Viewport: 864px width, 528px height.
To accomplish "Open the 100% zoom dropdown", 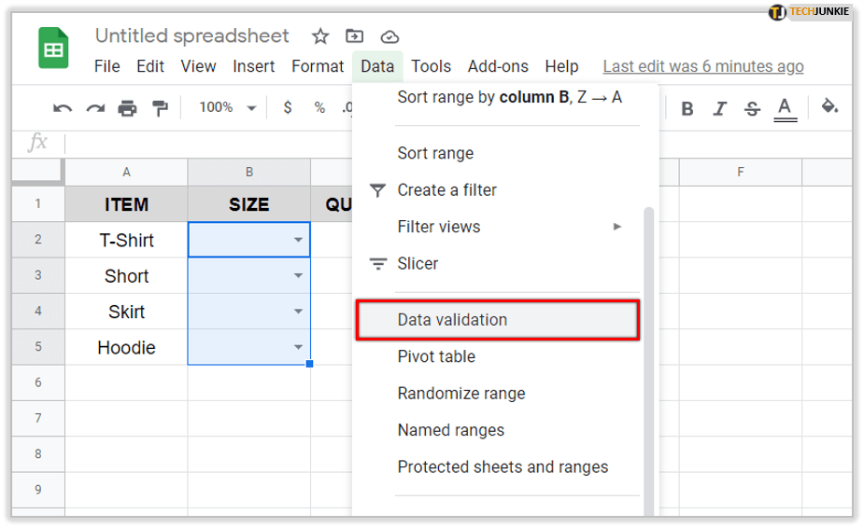I will (x=227, y=108).
